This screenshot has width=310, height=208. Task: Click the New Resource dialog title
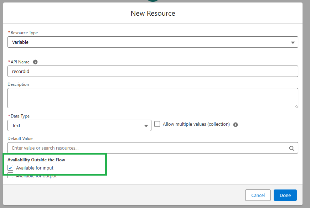153,14
